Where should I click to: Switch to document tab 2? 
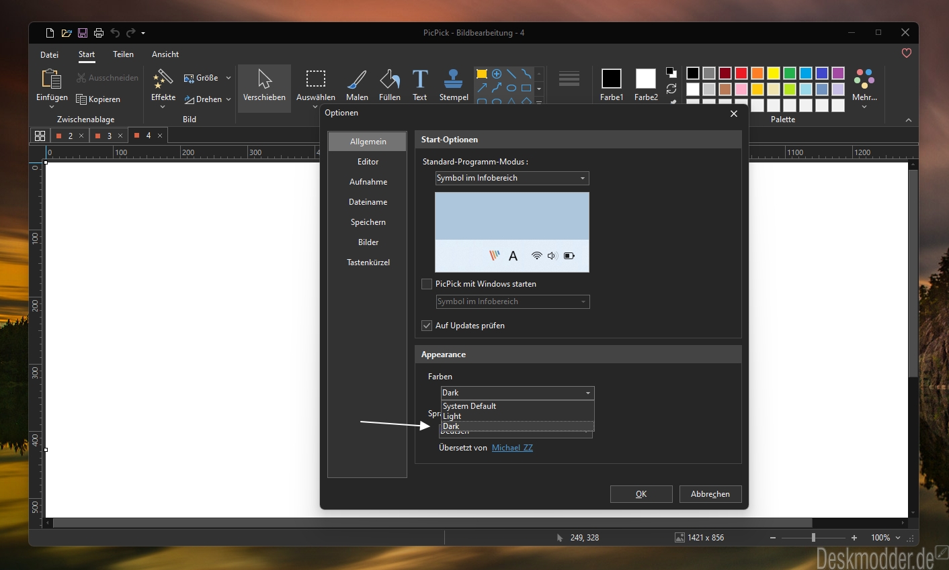click(70, 136)
